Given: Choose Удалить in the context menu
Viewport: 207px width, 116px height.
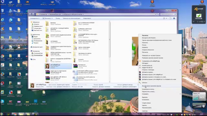Looking at the screenshot, I should pyautogui.click(x=144, y=105).
